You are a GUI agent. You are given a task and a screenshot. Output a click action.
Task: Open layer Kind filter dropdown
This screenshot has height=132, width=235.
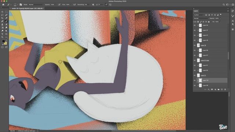pos(199,15)
